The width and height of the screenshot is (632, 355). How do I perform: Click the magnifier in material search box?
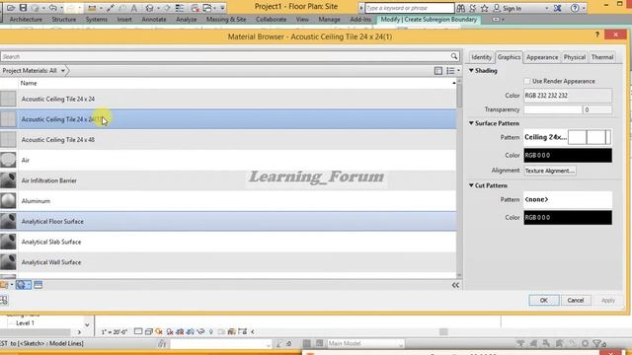tap(454, 56)
